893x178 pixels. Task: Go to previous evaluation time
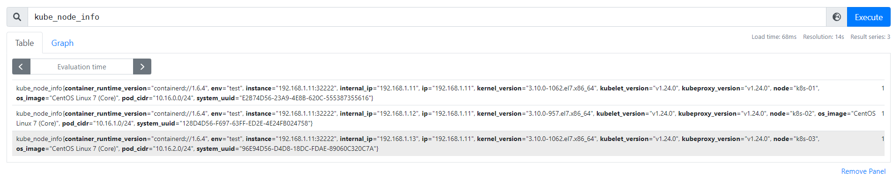pos(21,67)
